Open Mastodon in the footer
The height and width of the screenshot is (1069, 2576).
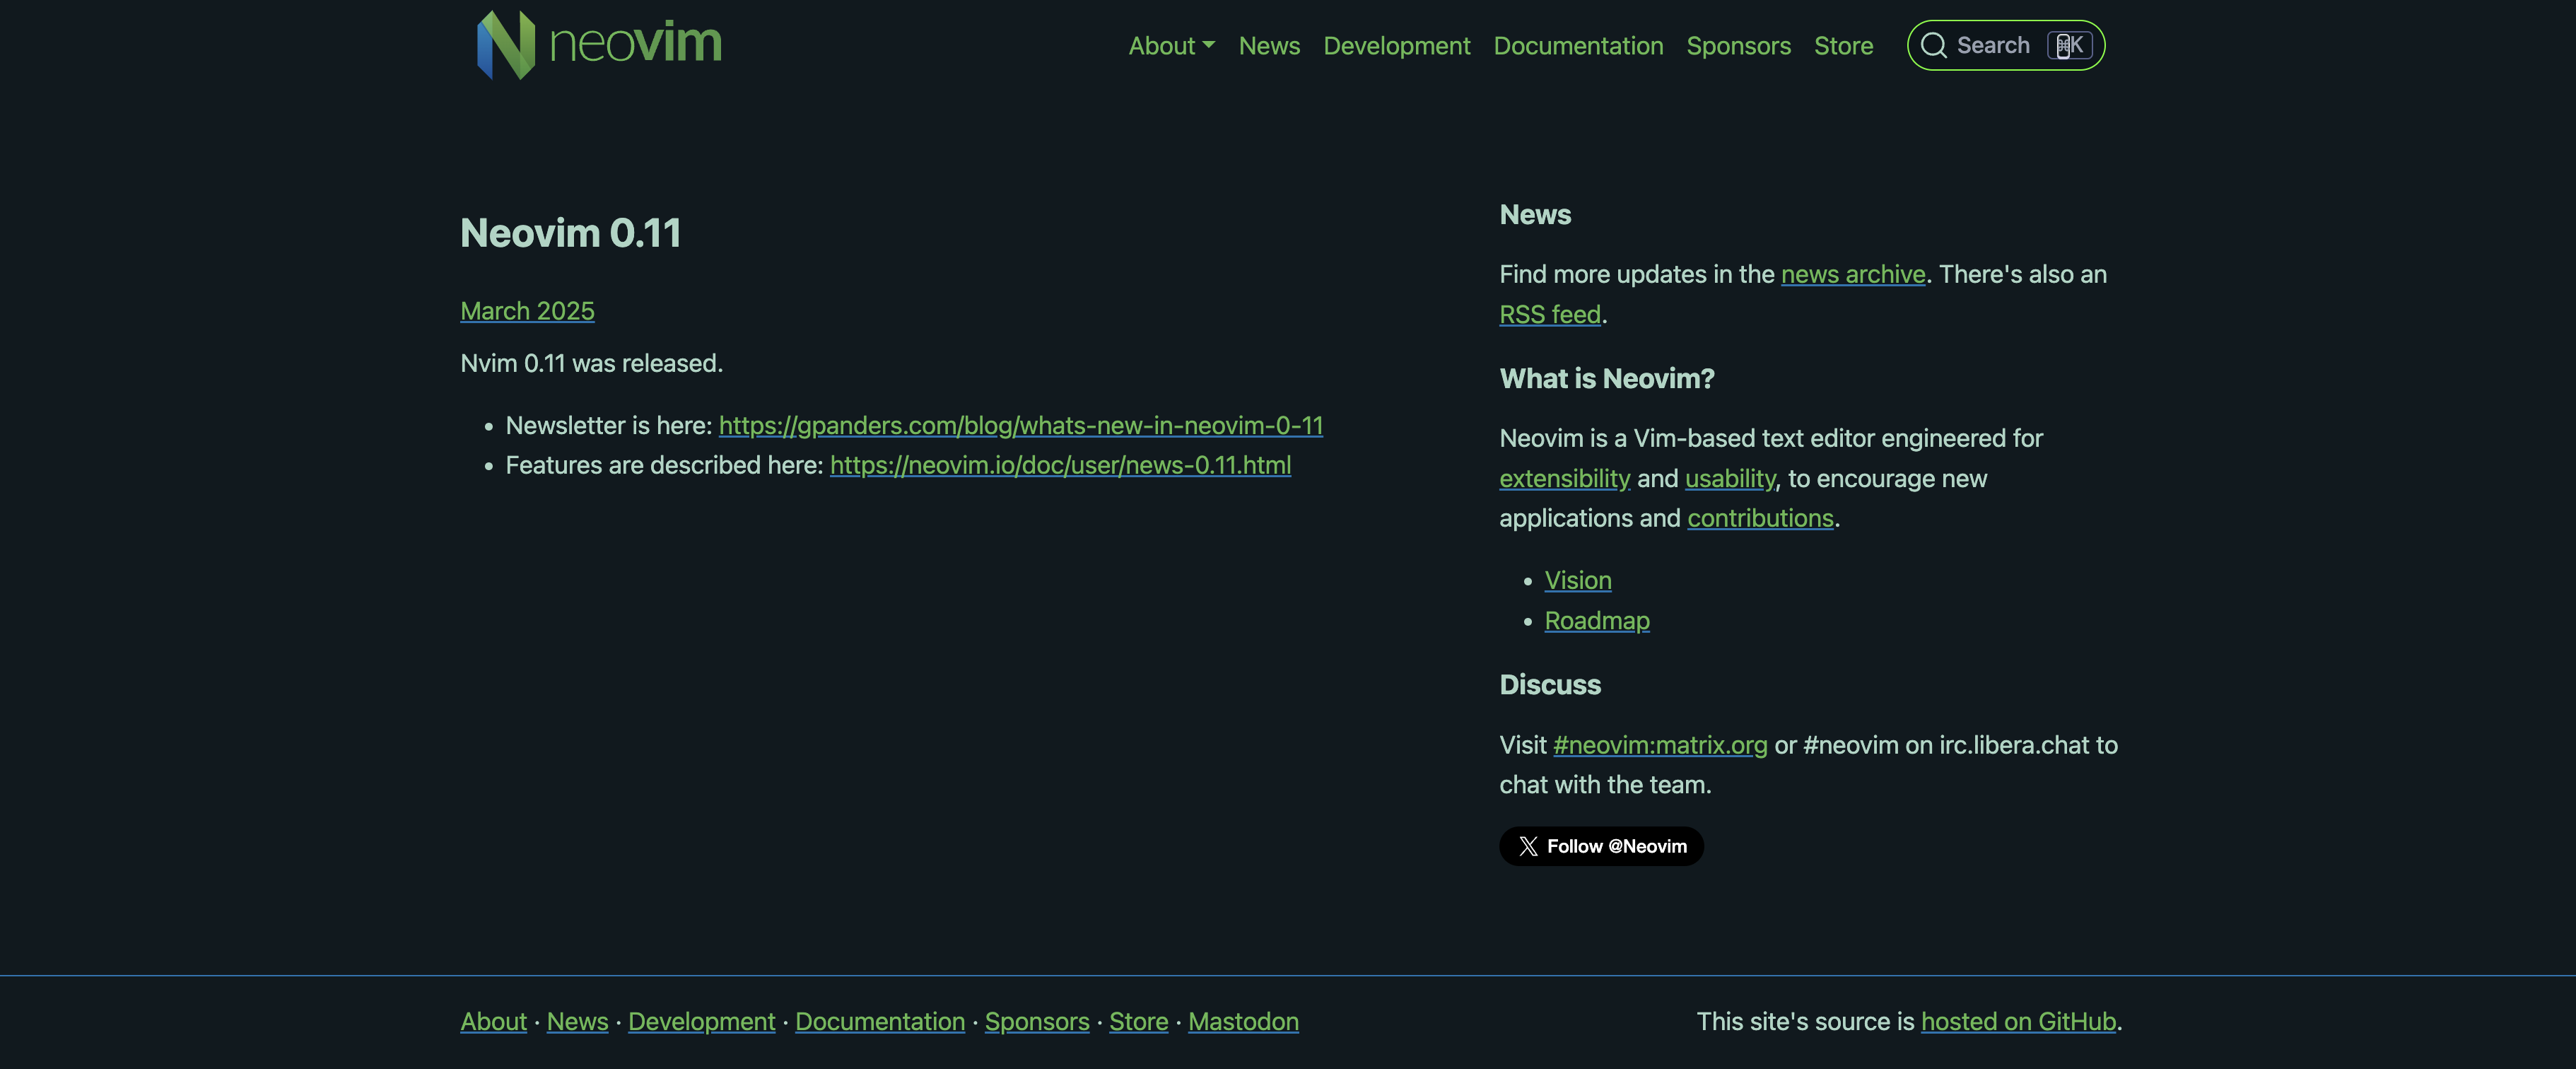pyautogui.click(x=1242, y=1021)
